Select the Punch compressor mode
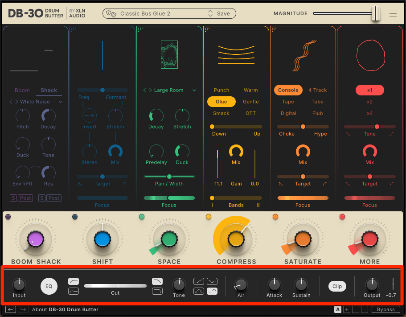This screenshot has width=406, height=317. [x=221, y=90]
